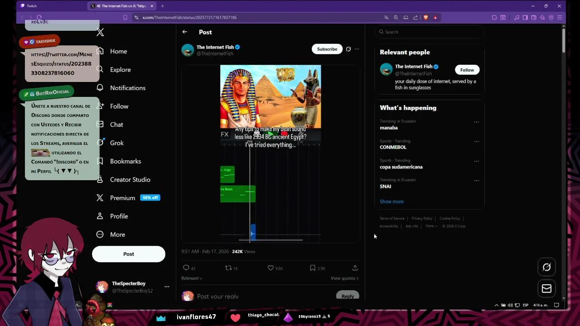Open options for the SNAI trend

click(476, 180)
